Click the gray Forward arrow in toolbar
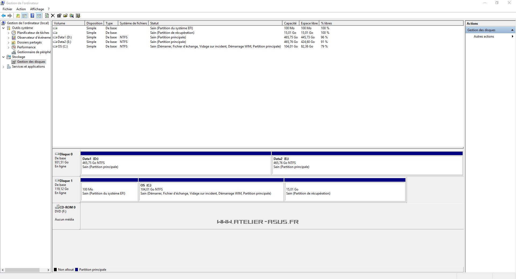This screenshot has height=279, width=516. tap(10, 16)
